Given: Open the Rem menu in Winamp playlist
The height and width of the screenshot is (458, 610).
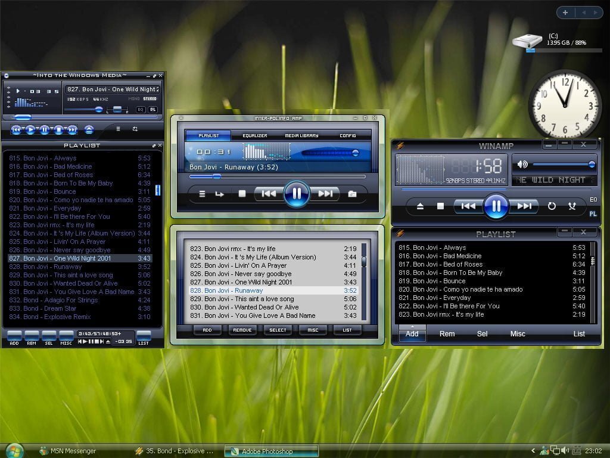Looking at the screenshot, I should pos(447,334).
